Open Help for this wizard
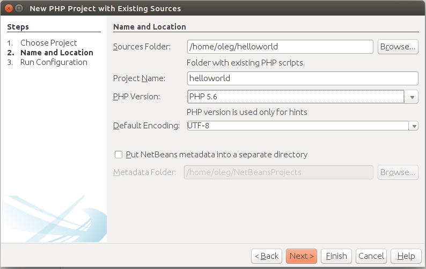The width and height of the screenshot is (426, 269). 406,256
